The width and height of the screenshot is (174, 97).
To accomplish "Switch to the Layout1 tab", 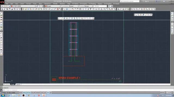I will (x=18, y=84).
